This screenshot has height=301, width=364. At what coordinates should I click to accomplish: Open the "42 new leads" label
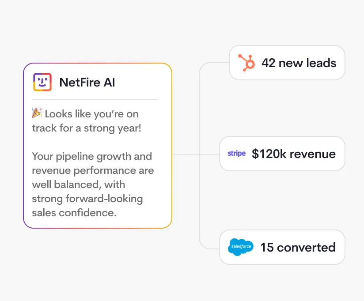click(299, 63)
